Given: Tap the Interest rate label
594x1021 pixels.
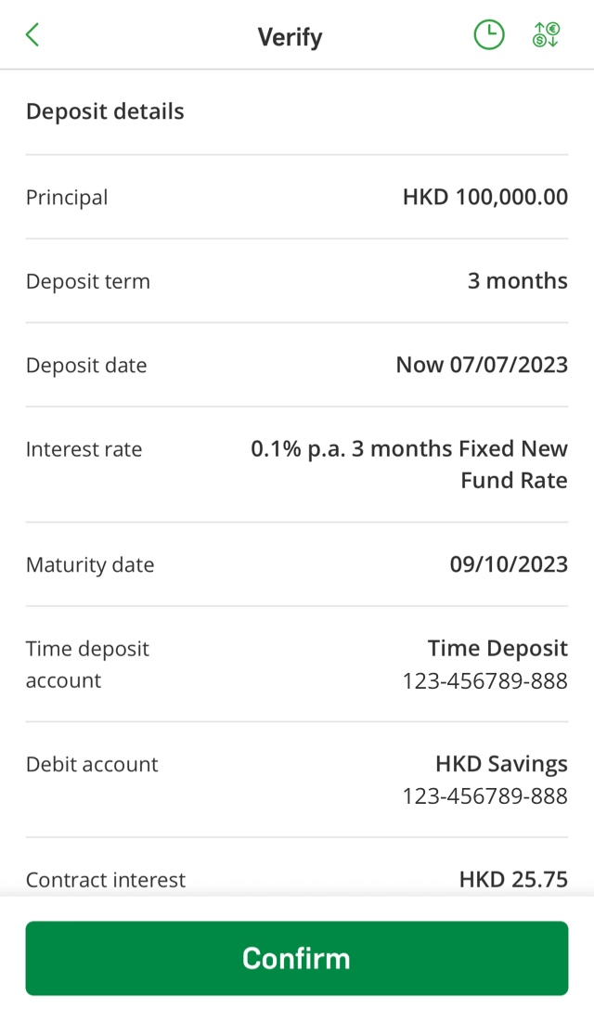Looking at the screenshot, I should [84, 449].
